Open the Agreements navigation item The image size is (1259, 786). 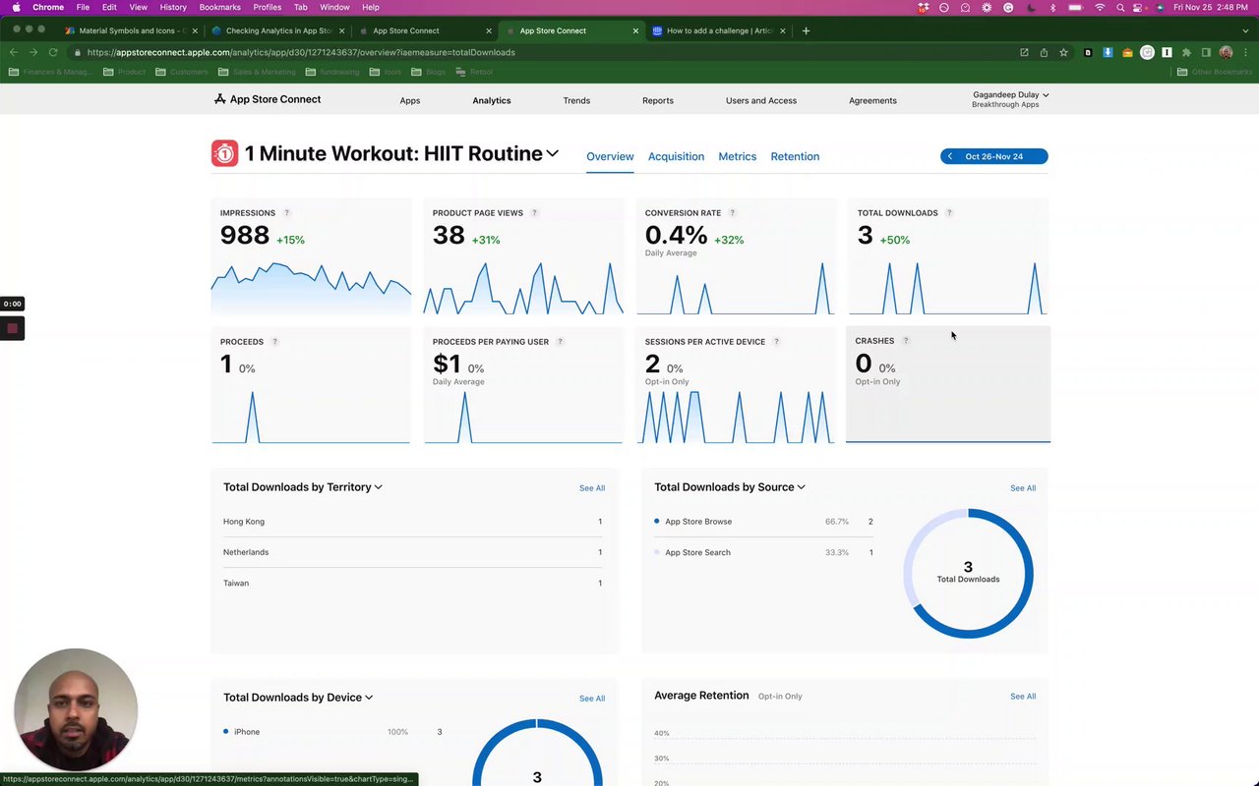tap(872, 100)
